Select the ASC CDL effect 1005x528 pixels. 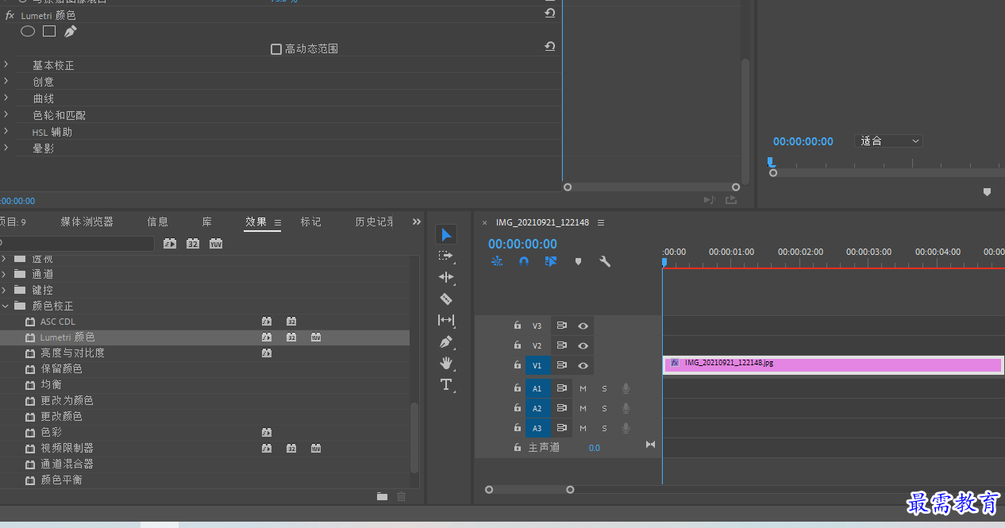[57, 322]
